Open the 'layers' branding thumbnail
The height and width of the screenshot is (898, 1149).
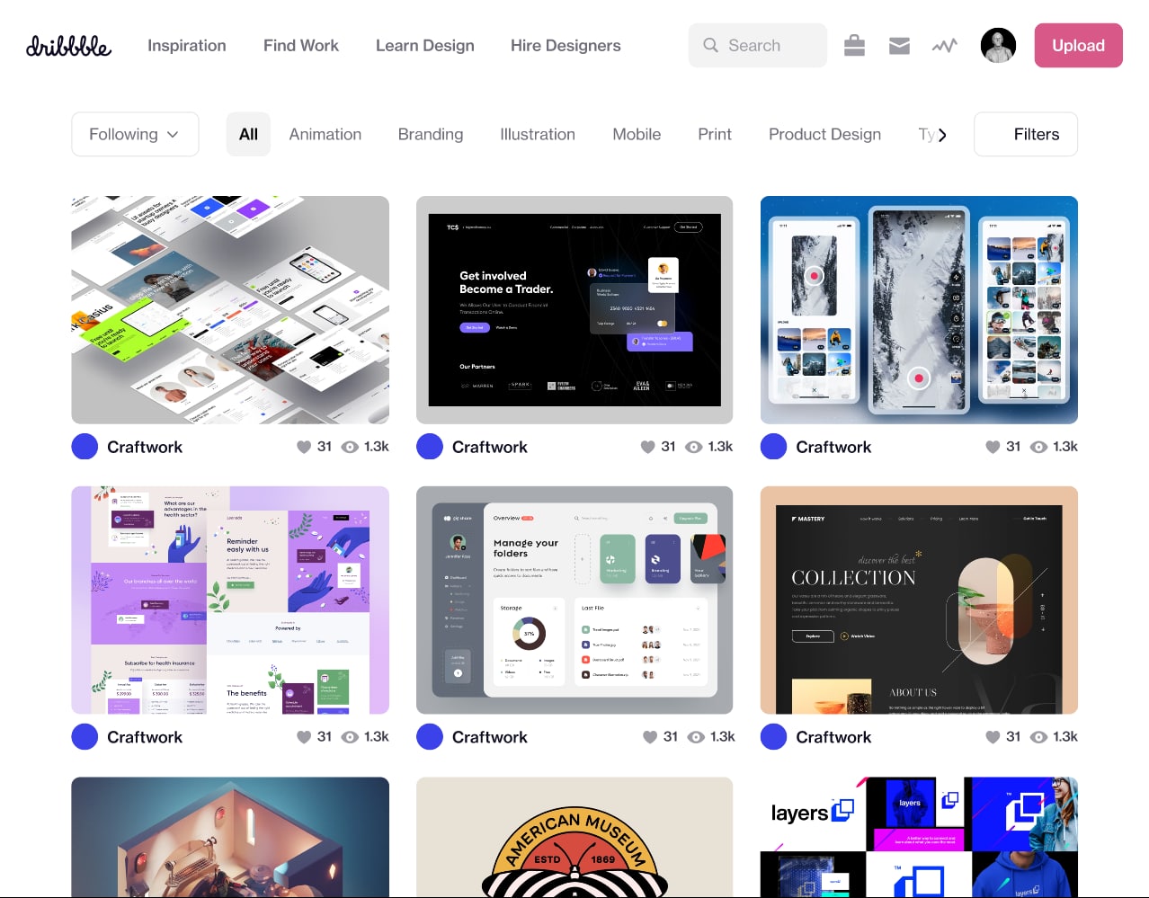pos(919,837)
